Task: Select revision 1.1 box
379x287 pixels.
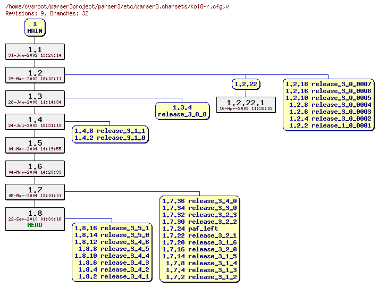Action: point(35,52)
